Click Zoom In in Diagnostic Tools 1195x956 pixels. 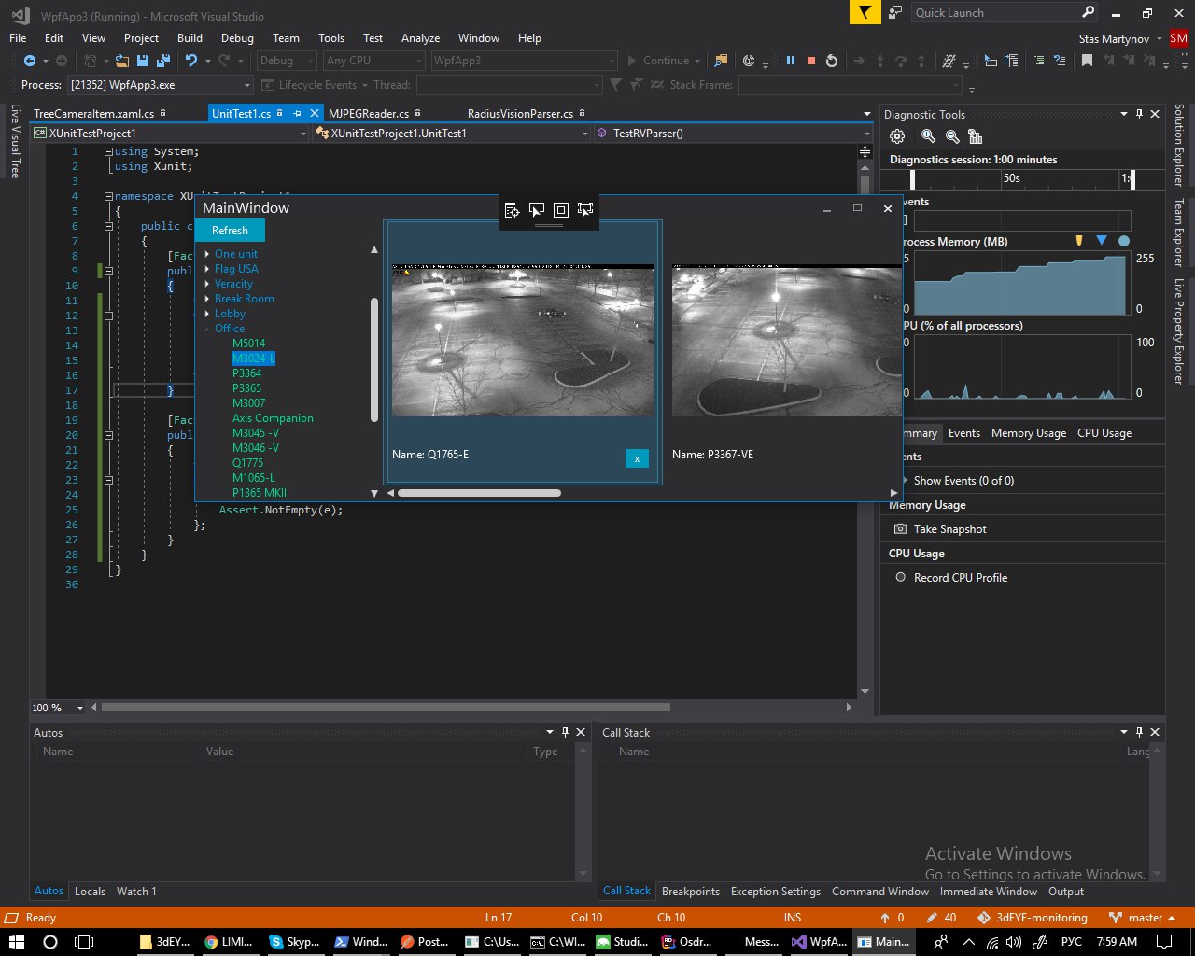coord(928,136)
